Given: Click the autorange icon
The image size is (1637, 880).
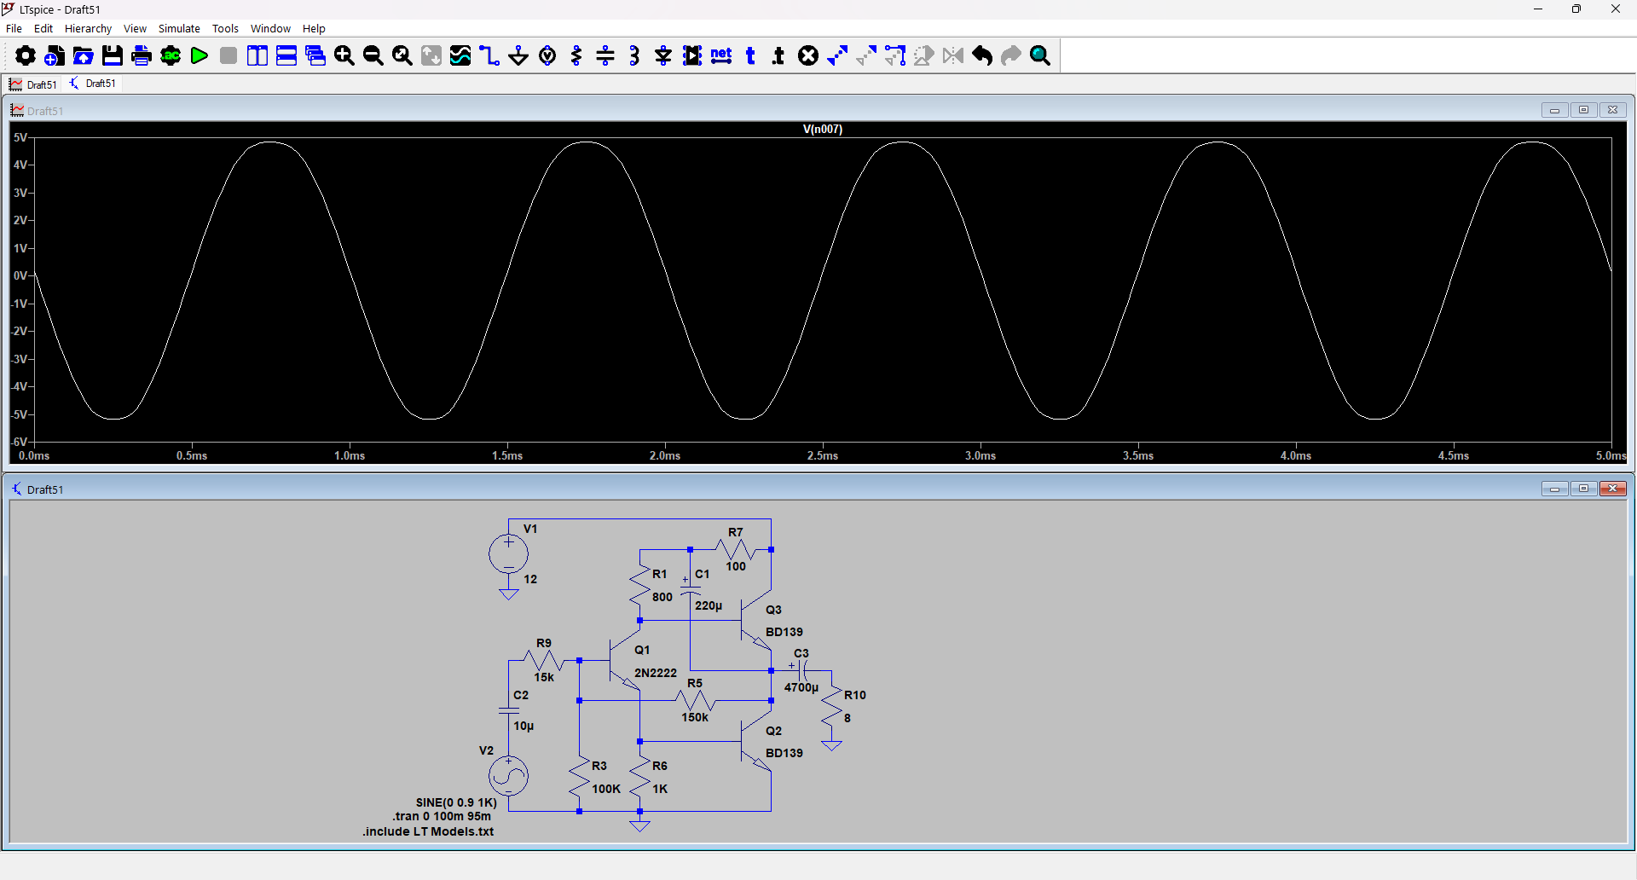Looking at the screenshot, I should pos(431,56).
